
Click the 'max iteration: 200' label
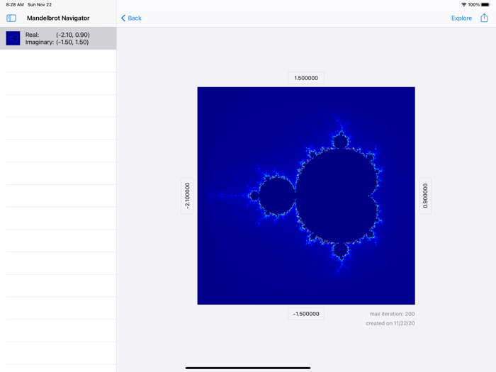[392, 314]
